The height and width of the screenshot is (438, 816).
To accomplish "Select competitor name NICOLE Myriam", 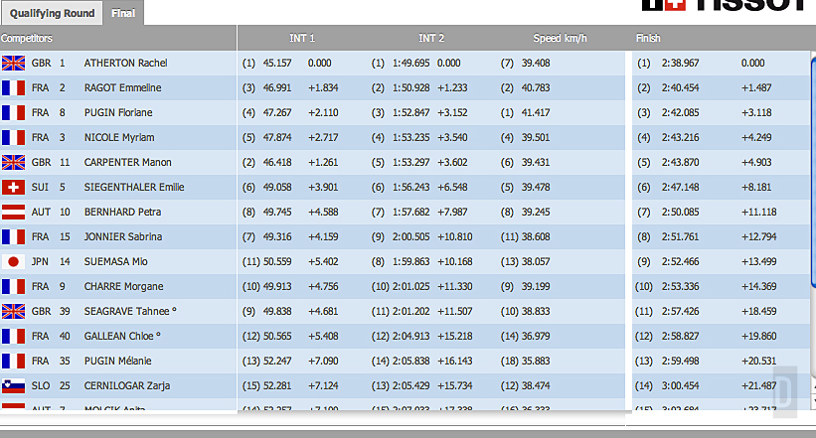I will point(117,137).
